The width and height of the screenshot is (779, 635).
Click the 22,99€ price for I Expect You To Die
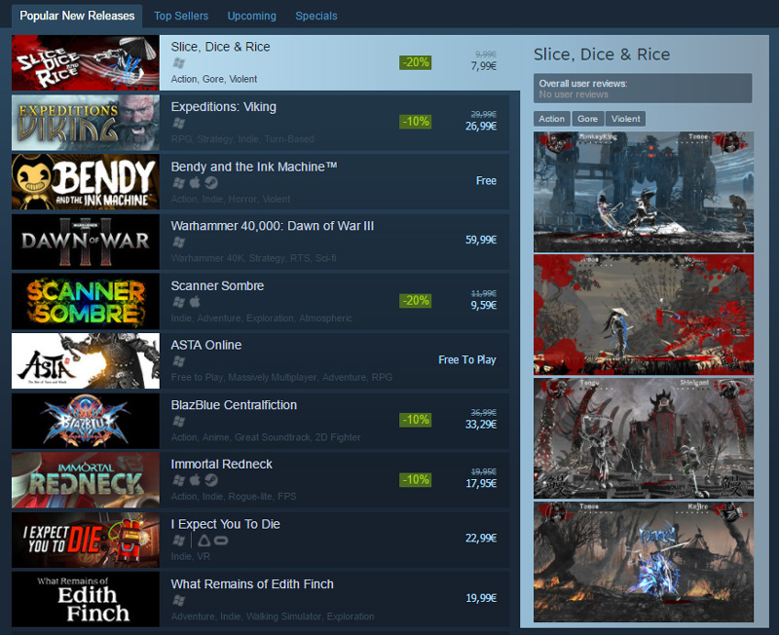click(481, 539)
